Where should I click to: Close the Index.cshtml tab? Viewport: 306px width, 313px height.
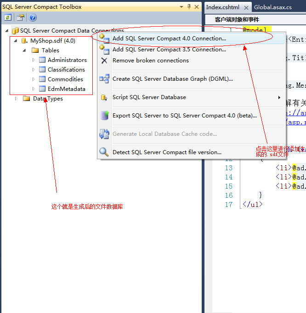click(x=246, y=8)
